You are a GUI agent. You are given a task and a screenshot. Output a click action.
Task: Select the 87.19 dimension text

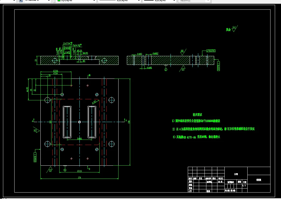pyautogui.click(x=79, y=171)
